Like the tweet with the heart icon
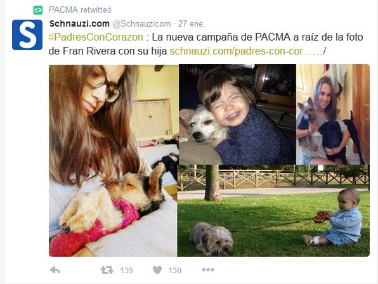This screenshot has height=284, width=378. 157,270
